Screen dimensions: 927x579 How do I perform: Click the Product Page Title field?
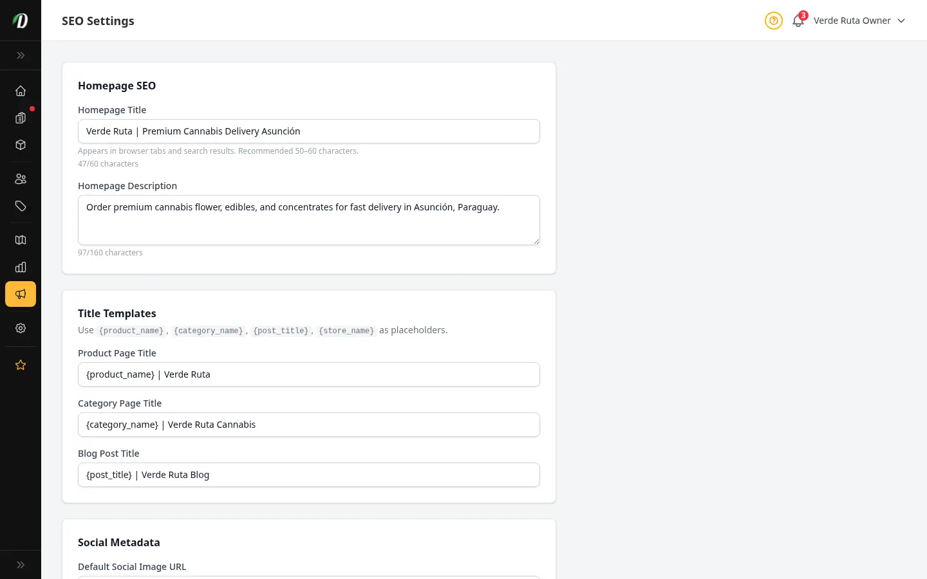tap(309, 374)
